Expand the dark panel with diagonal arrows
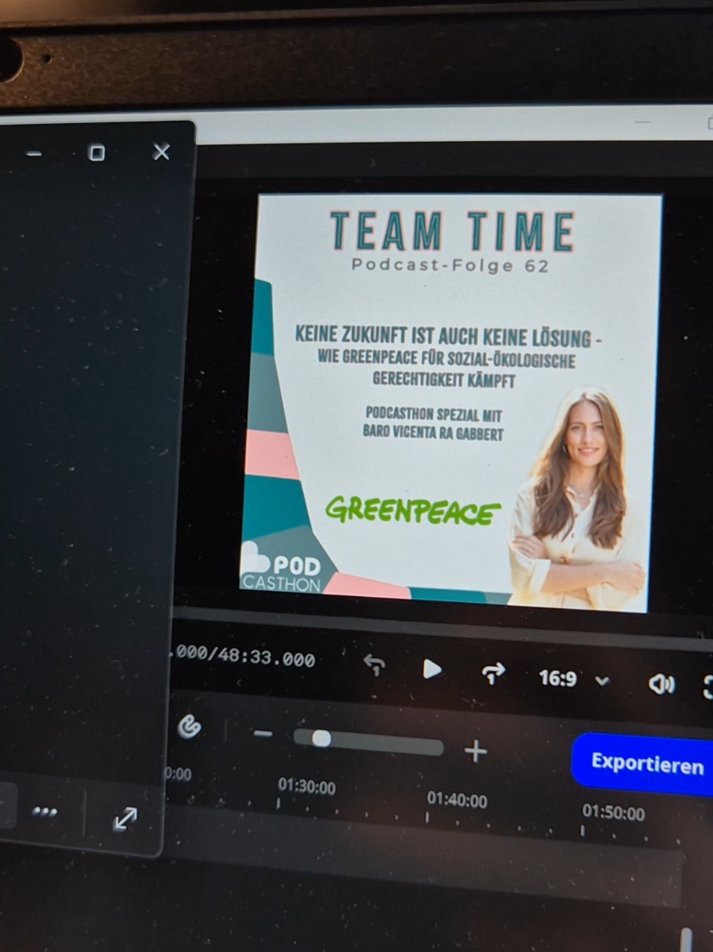713x952 pixels. (x=125, y=819)
